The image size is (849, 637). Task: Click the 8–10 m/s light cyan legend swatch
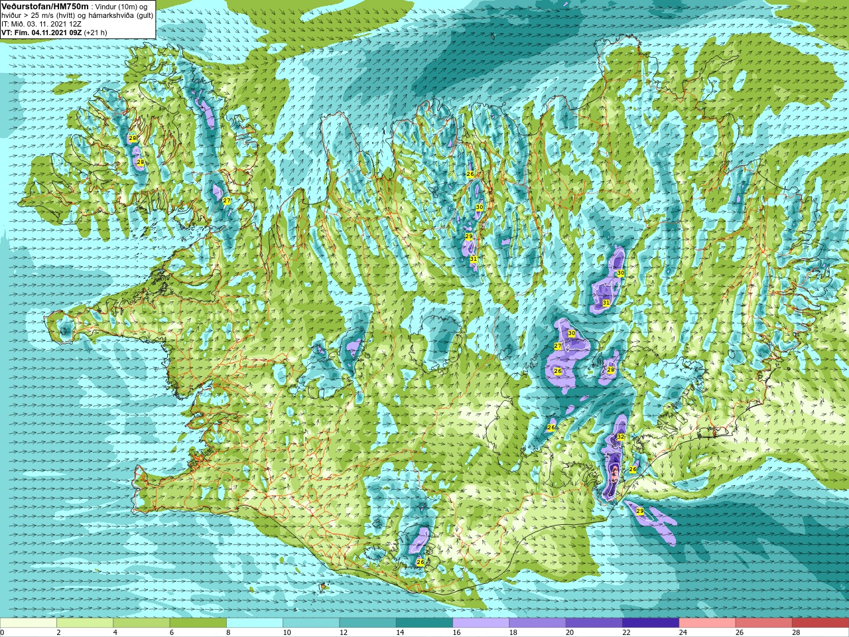click(x=255, y=622)
